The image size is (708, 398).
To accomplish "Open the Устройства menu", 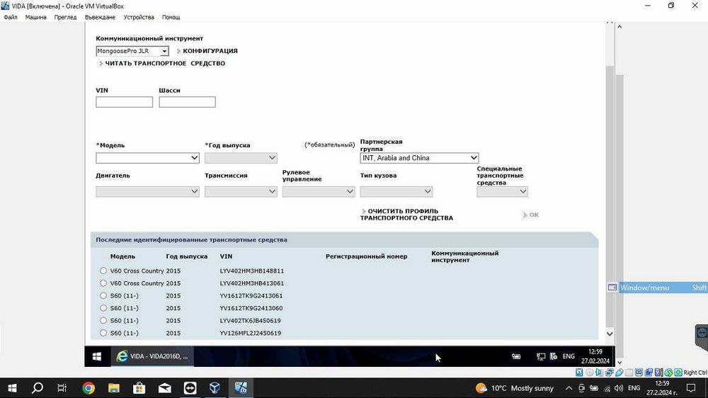I will (139, 17).
